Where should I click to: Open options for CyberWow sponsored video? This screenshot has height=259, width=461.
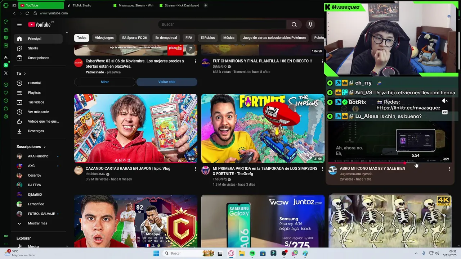[196, 62]
